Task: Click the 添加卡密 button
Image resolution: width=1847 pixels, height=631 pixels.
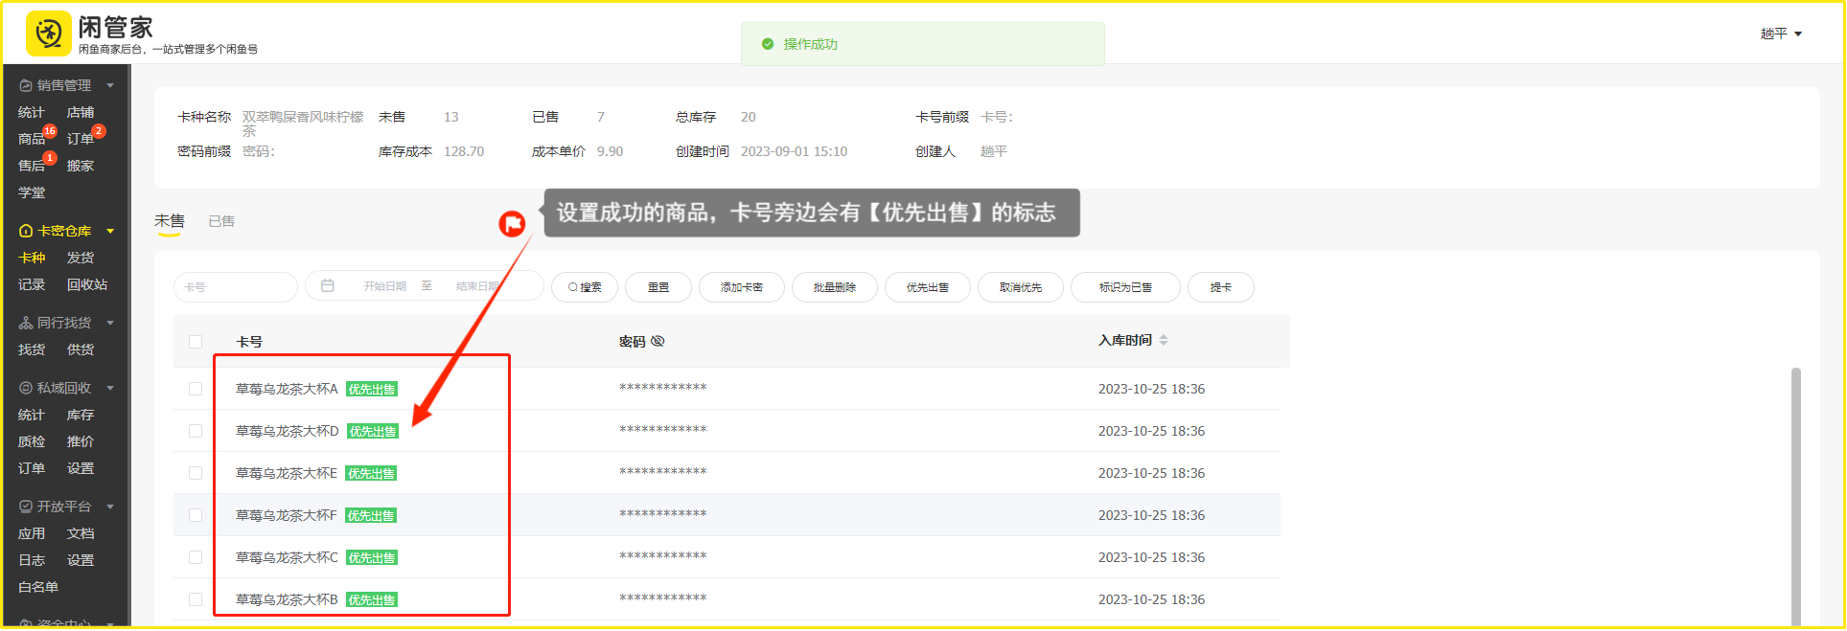Action: [741, 287]
